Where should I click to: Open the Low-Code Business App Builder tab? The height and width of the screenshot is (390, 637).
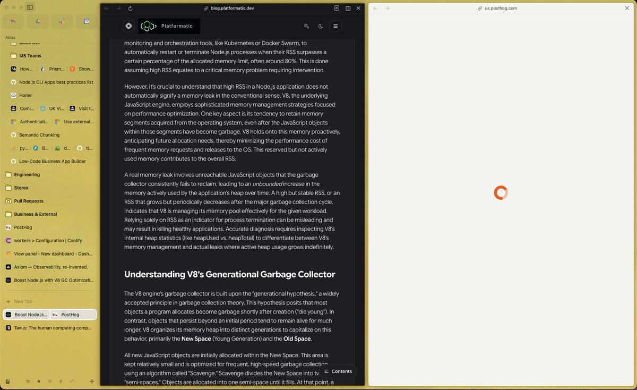pos(53,162)
